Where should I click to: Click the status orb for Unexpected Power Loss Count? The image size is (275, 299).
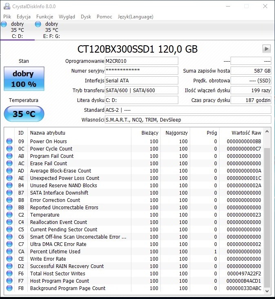[9, 178]
